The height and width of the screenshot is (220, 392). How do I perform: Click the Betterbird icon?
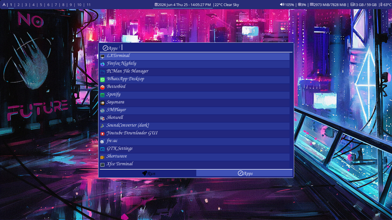tap(102, 87)
